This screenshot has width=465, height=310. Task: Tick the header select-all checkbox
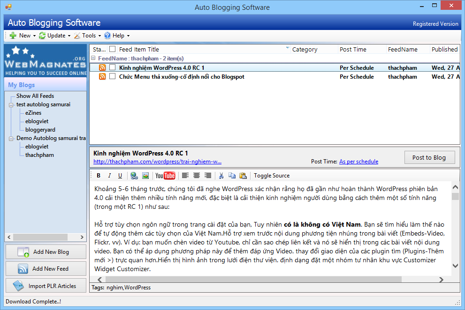[112, 49]
